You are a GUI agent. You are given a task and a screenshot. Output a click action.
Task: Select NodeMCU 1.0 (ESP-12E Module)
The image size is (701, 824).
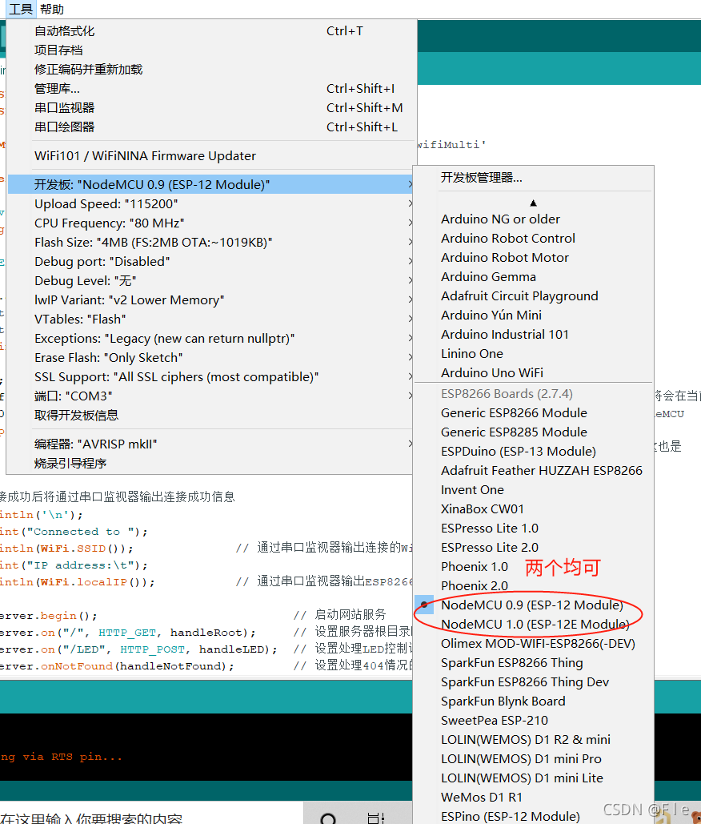(534, 625)
